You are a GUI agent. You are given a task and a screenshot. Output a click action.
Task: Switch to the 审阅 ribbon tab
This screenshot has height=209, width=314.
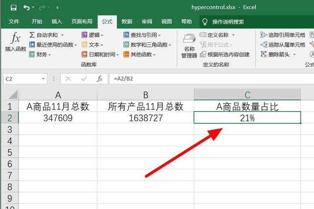147,21
